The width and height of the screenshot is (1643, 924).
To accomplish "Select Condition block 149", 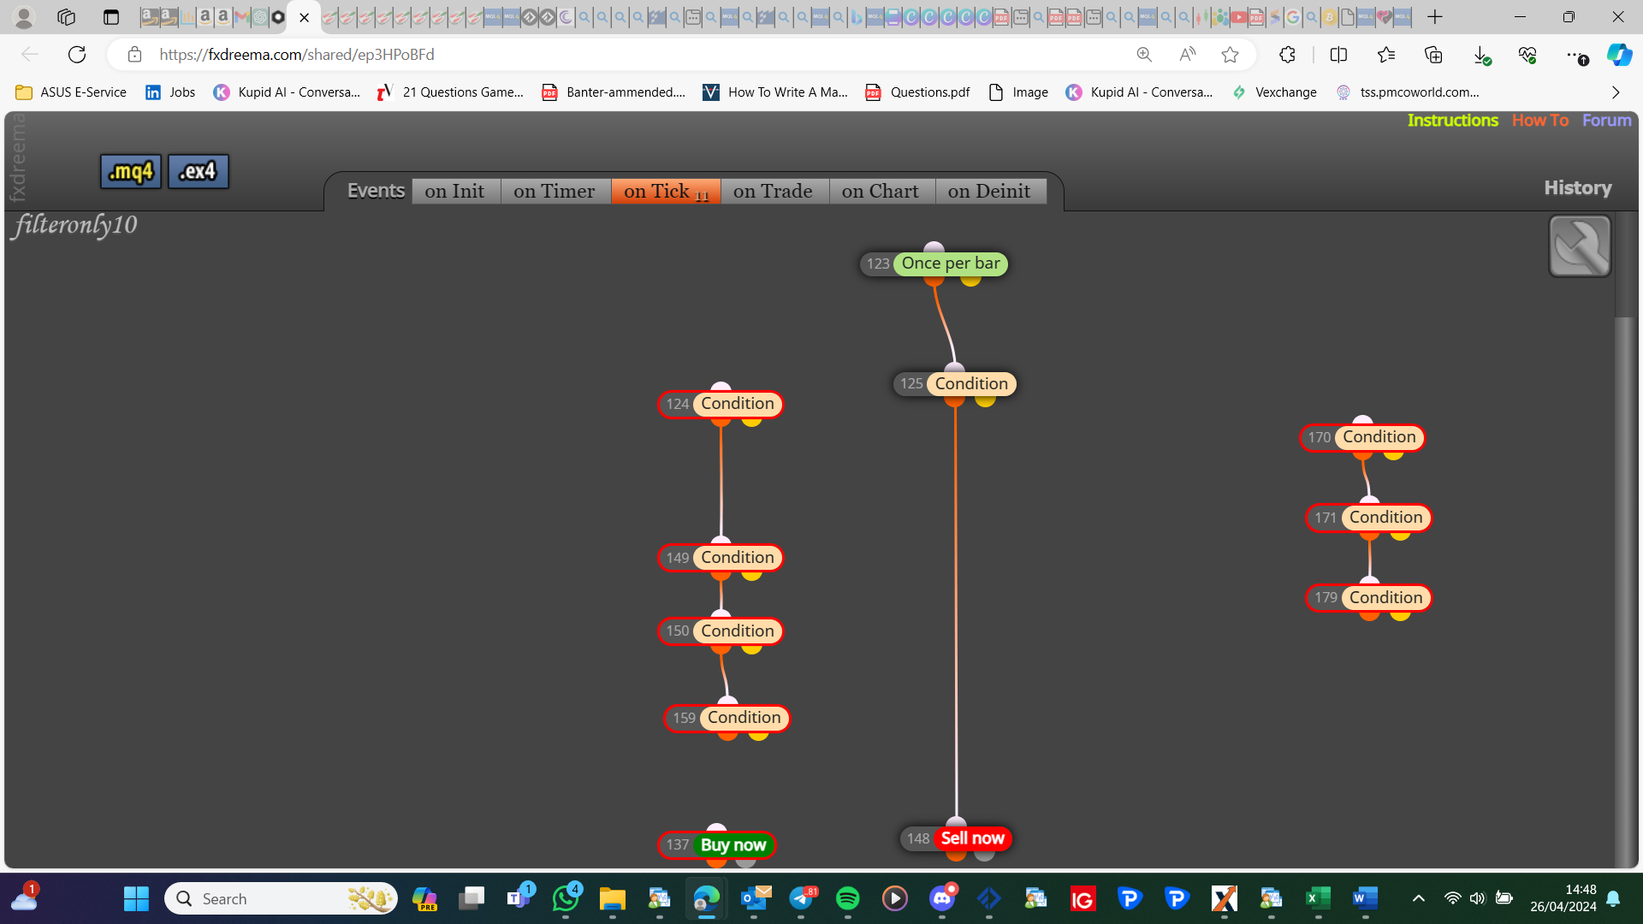I will (x=721, y=558).
